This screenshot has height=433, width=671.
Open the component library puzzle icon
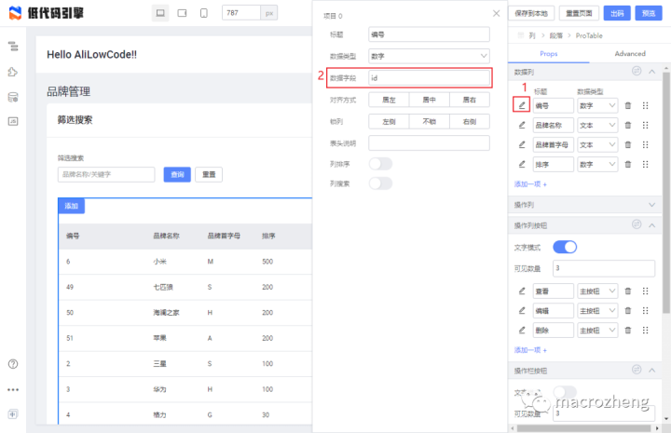tap(13, 72)
